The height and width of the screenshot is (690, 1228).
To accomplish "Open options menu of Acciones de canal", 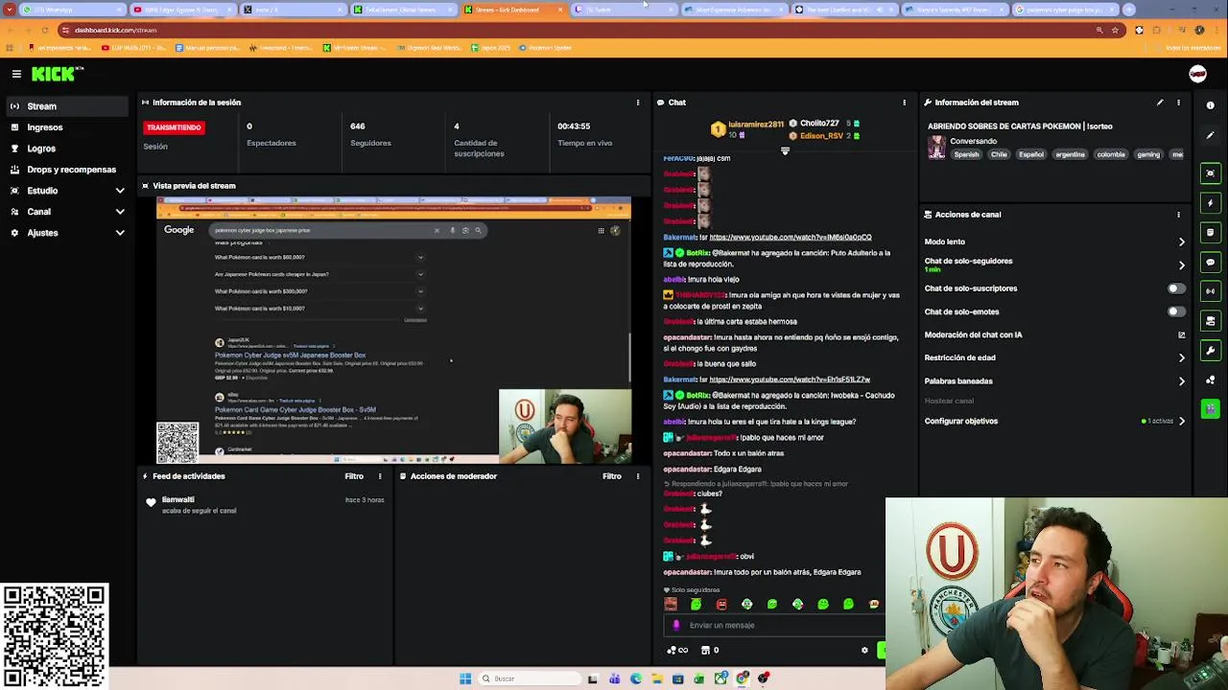I will coord(1179,215).
